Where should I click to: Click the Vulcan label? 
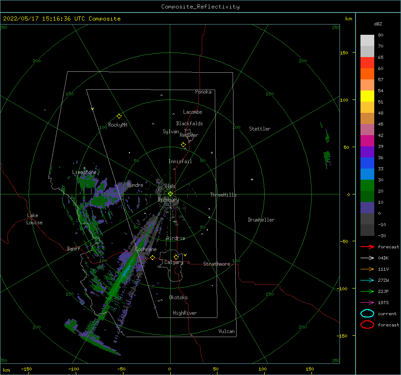(226, 331)
